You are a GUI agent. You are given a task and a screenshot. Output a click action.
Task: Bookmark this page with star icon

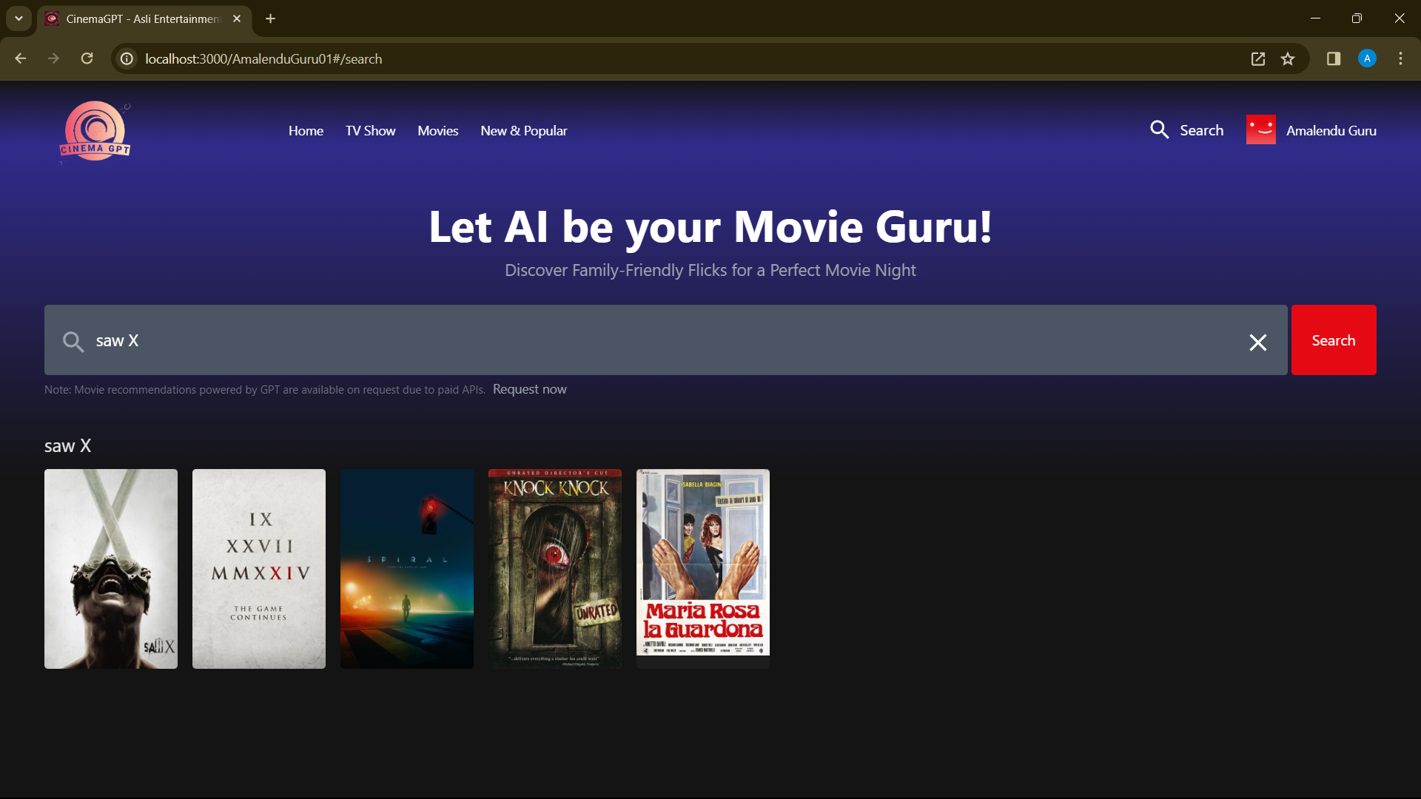point(1288,59)
